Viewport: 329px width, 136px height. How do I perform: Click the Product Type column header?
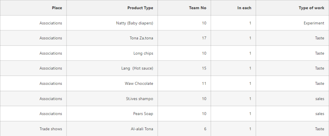[112, 8]
